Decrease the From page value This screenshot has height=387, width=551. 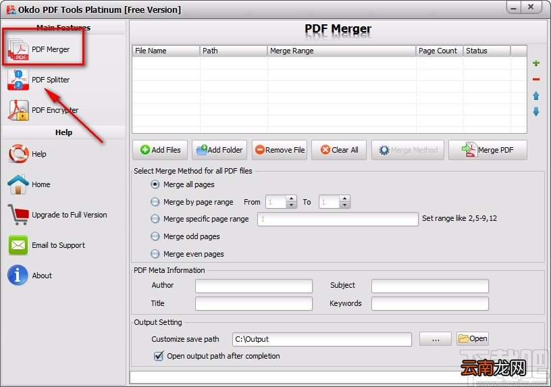point(291,205)
